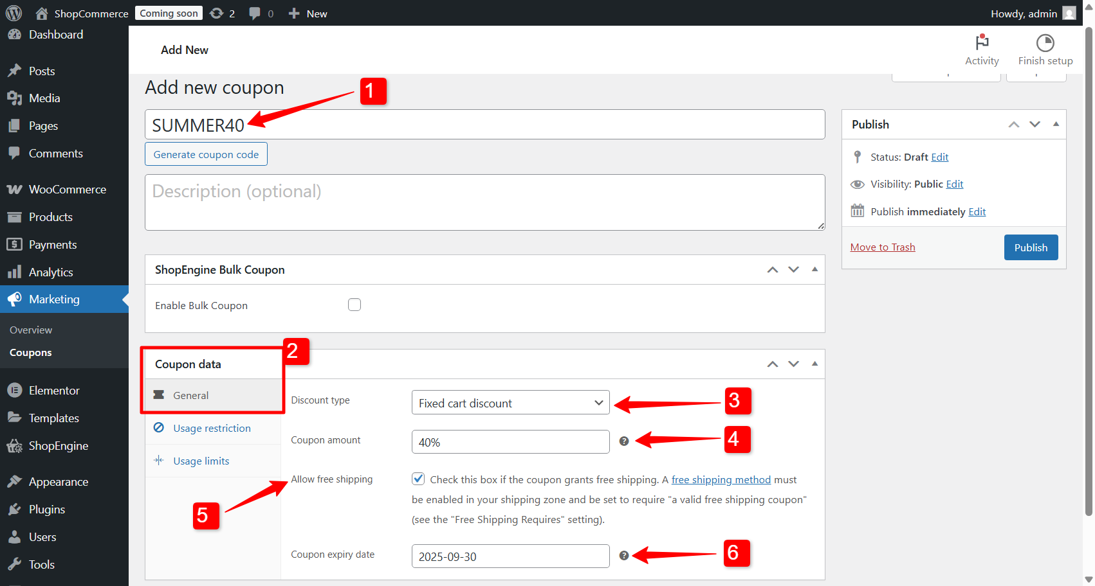The height and width of the screenshot is (586, 1095).
Task: Click the Move to Trash link
Action: click(883, 247)
